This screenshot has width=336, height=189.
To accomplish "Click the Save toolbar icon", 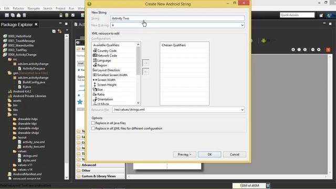I will pyautogui.click(x=7, y=15).
